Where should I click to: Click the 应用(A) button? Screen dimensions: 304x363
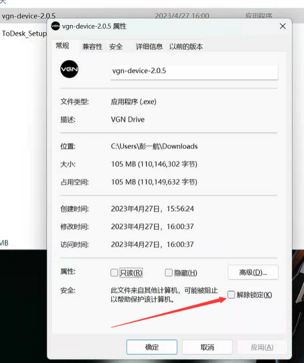262,347
